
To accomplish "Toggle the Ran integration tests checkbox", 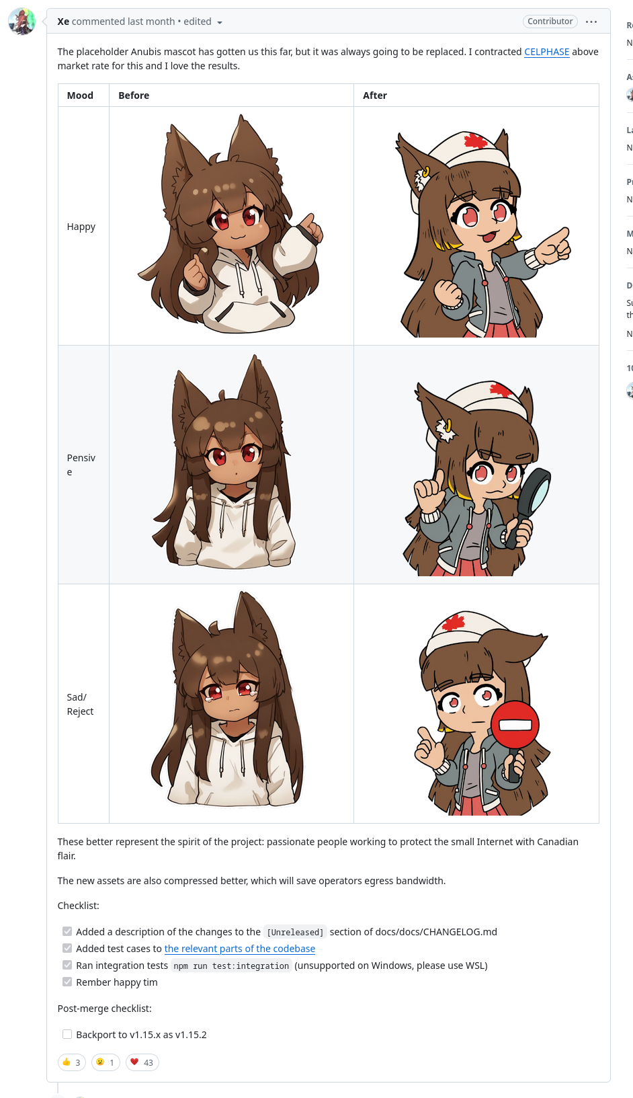I will tap(67, 965).
